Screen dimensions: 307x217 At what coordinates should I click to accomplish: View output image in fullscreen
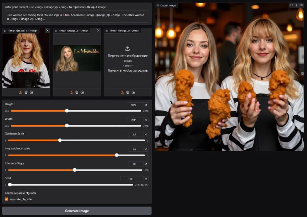(291, 5)
